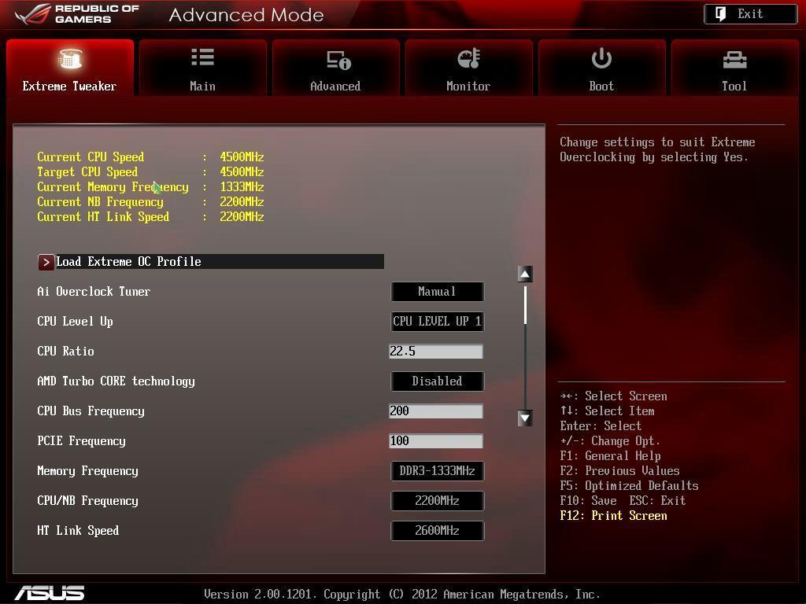806x604 pixels.
Task: Click the Current NB Frequency 2200MHz value
Action: (x=242, y=201)
